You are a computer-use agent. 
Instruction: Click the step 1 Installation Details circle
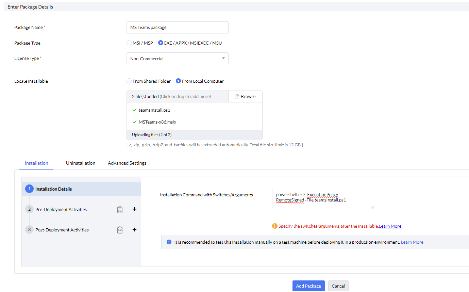pos(29,189)
